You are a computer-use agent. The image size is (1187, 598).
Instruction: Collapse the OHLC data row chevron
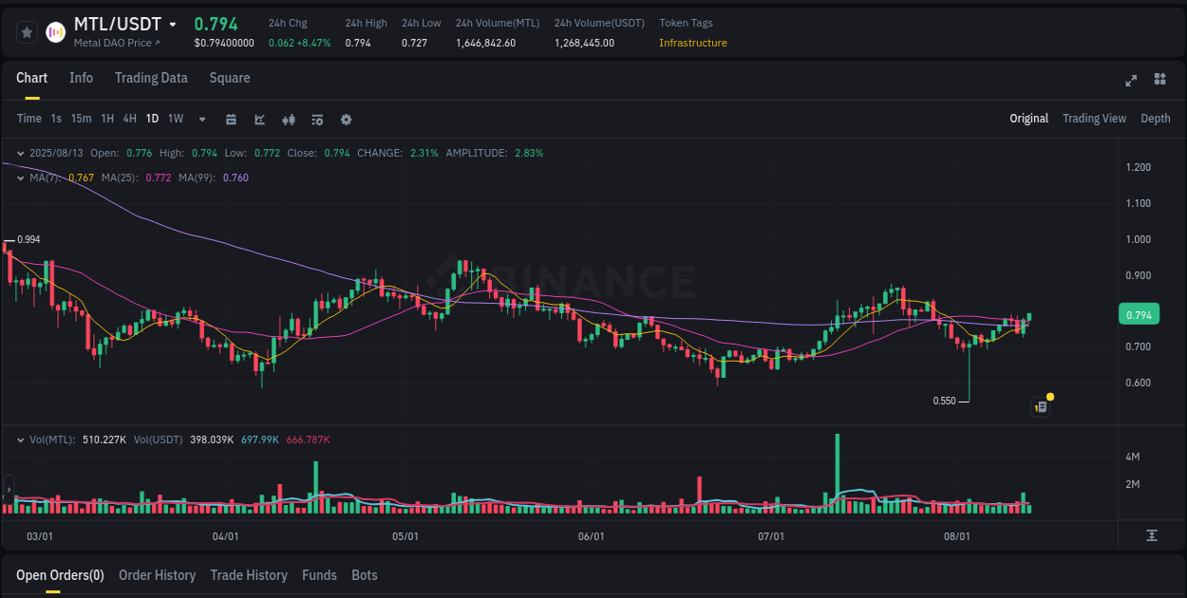[20, 152]
